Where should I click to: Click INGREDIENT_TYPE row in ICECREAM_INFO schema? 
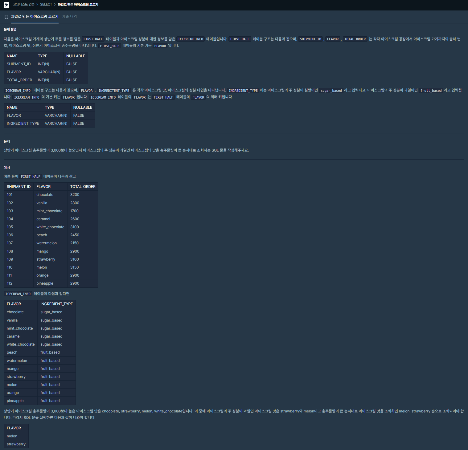[x=49, y=124]
